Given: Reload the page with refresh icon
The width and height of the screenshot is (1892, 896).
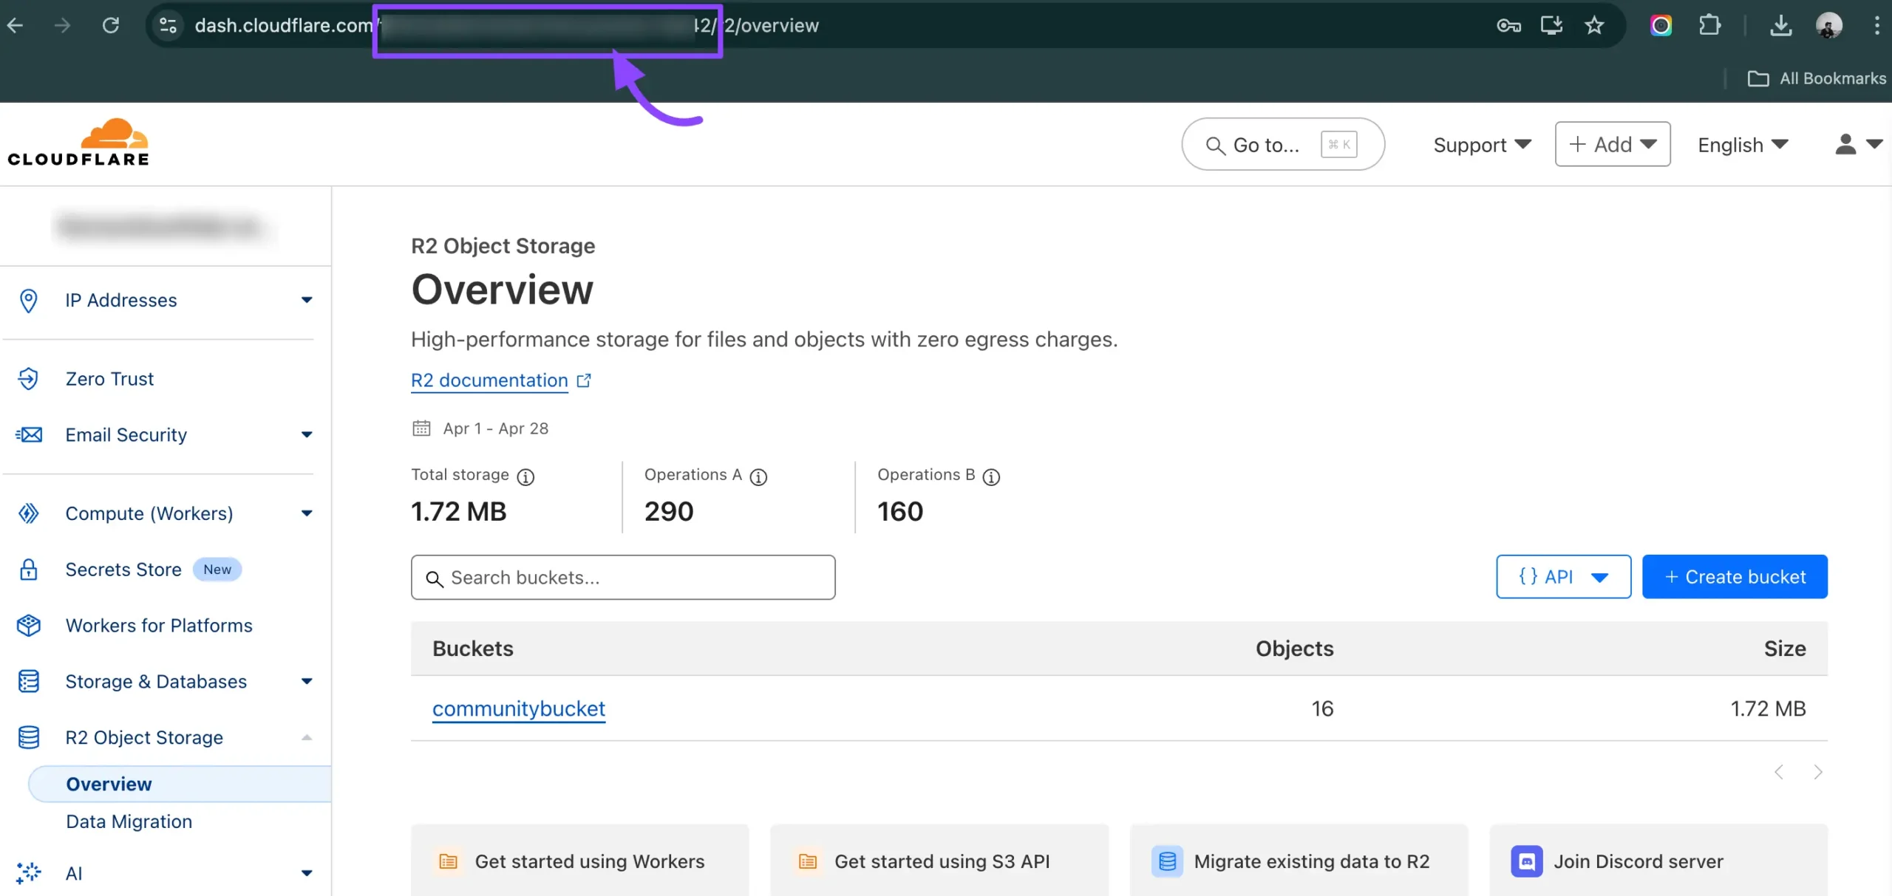Looking at the screenshot, I should (x=111, y=25).
